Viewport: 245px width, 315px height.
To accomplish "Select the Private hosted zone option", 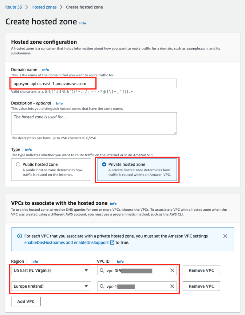I will pyautogui.click(x=104, y=164).
